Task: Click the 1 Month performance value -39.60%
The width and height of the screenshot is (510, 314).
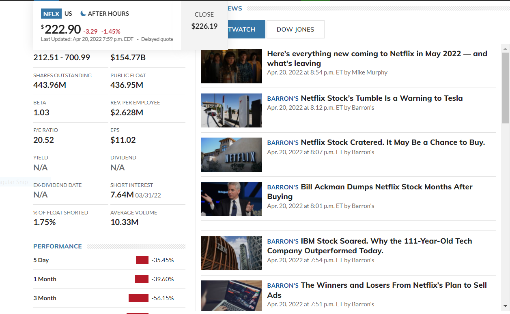Action: [x=163, y=279]
